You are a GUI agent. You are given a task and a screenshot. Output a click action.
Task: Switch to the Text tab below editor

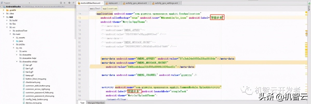(82, 103)
